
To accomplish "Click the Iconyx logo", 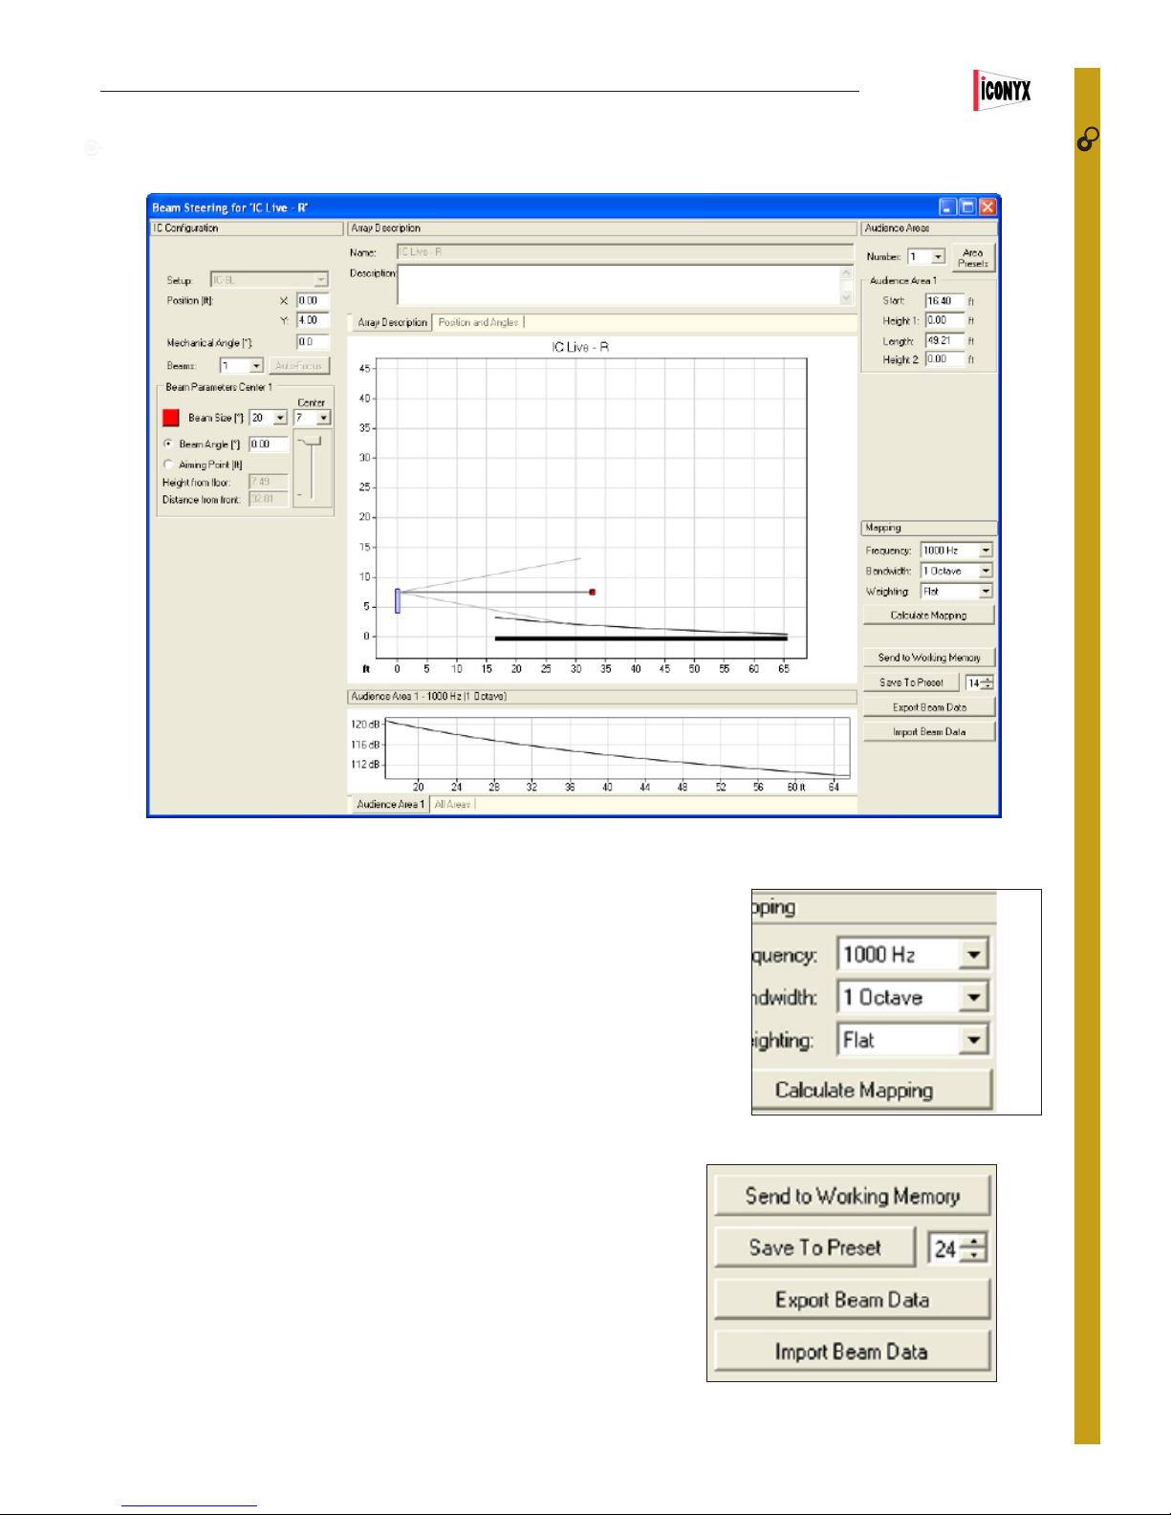I will click(1003, 91).
